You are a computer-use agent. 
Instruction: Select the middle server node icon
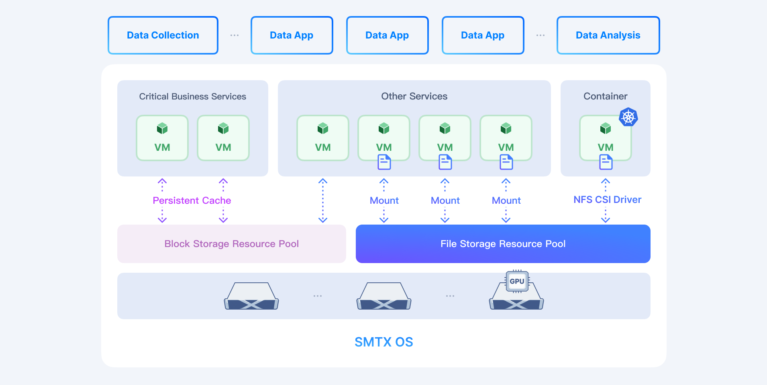coord(384,296)
